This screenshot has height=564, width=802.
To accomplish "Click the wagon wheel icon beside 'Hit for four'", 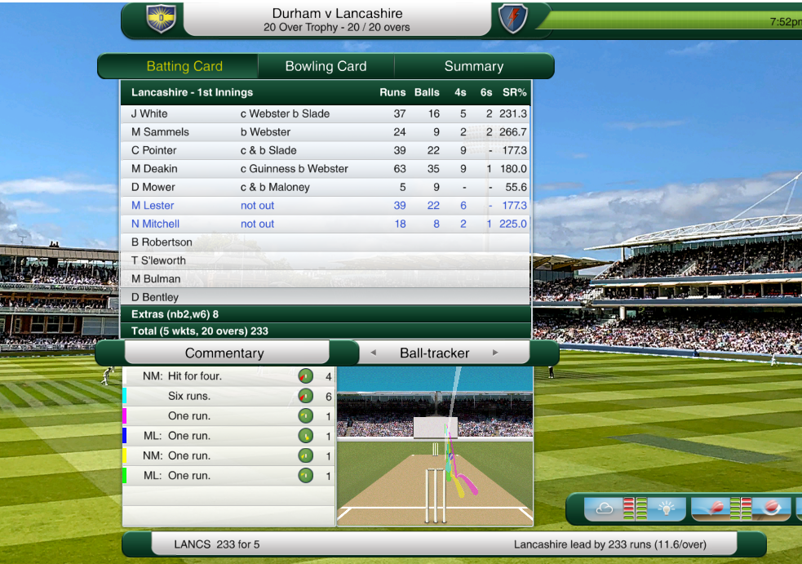I will pyautogui.click(x=306, y=377).
